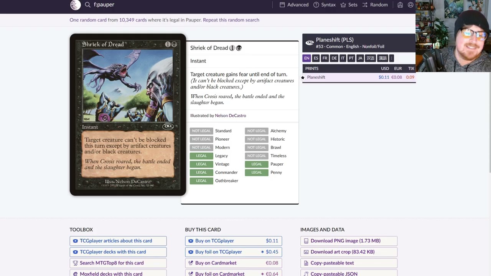
Task: Click the Legacy format label
Action: tap(221, 156)
